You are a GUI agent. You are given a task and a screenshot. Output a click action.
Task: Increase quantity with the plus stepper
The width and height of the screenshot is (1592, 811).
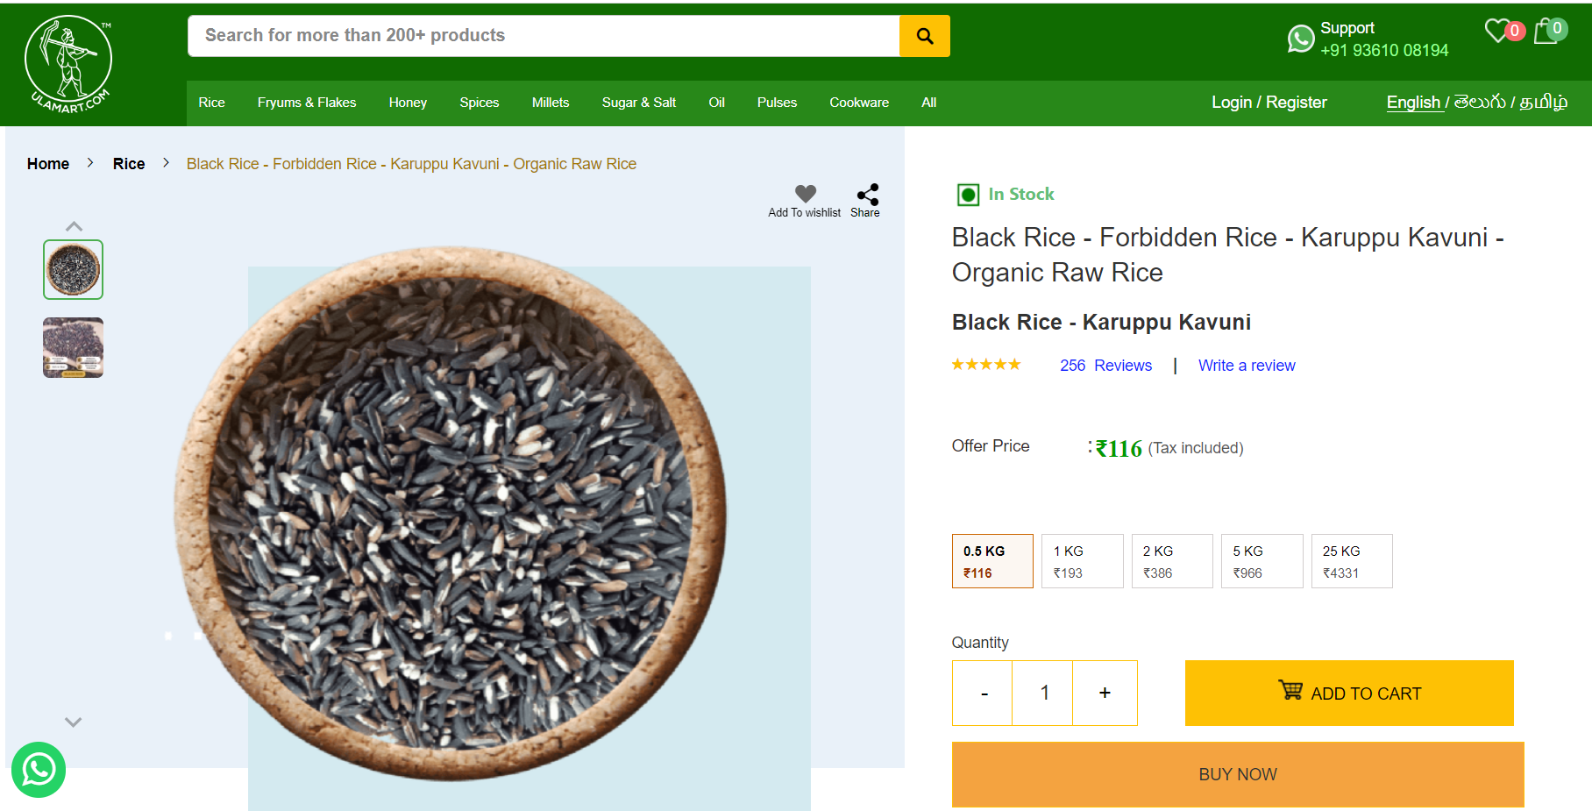pyautogui.click(x=1104, y=693)
